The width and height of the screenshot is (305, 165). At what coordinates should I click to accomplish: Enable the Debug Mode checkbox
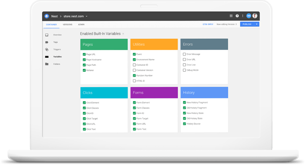(x=184, y=70)
